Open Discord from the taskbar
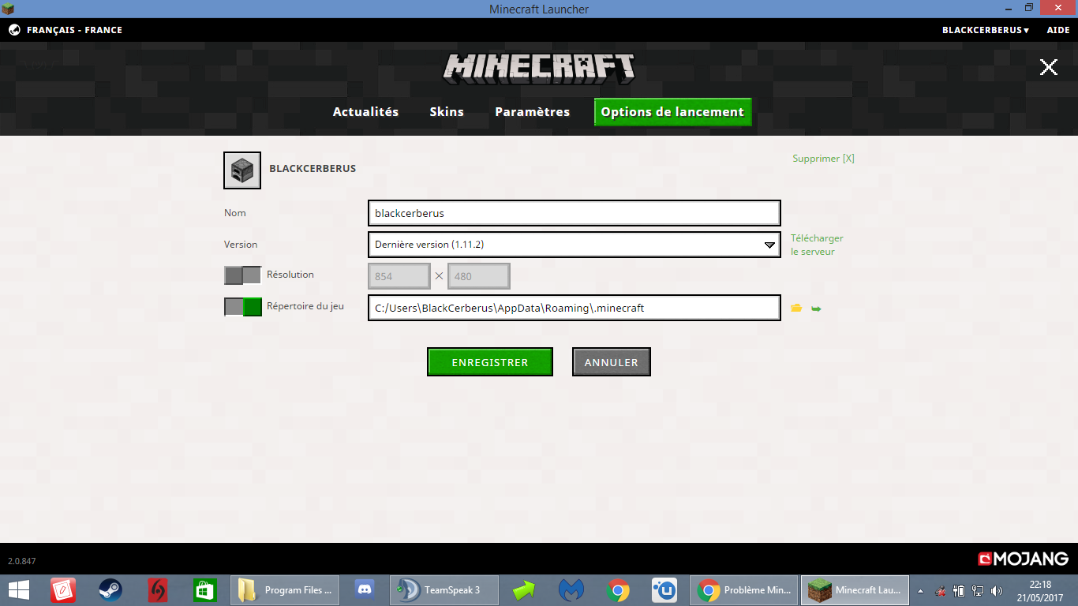 [x=365, y=590]
